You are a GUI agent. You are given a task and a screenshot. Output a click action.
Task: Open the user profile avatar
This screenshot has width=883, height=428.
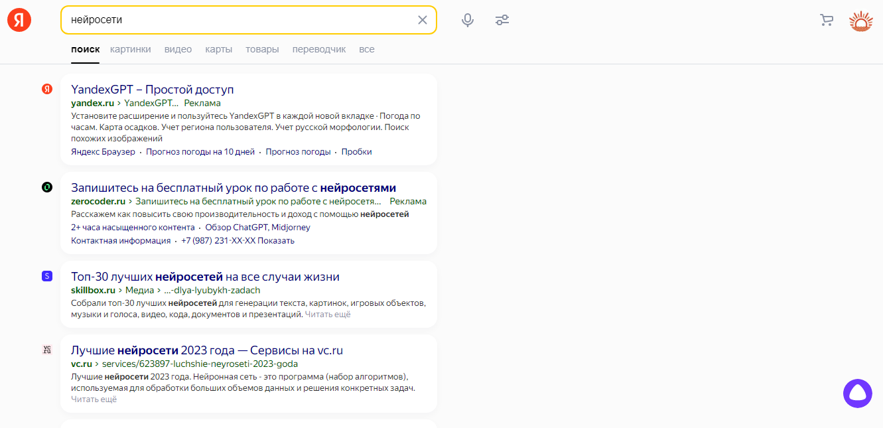(860, 21)
